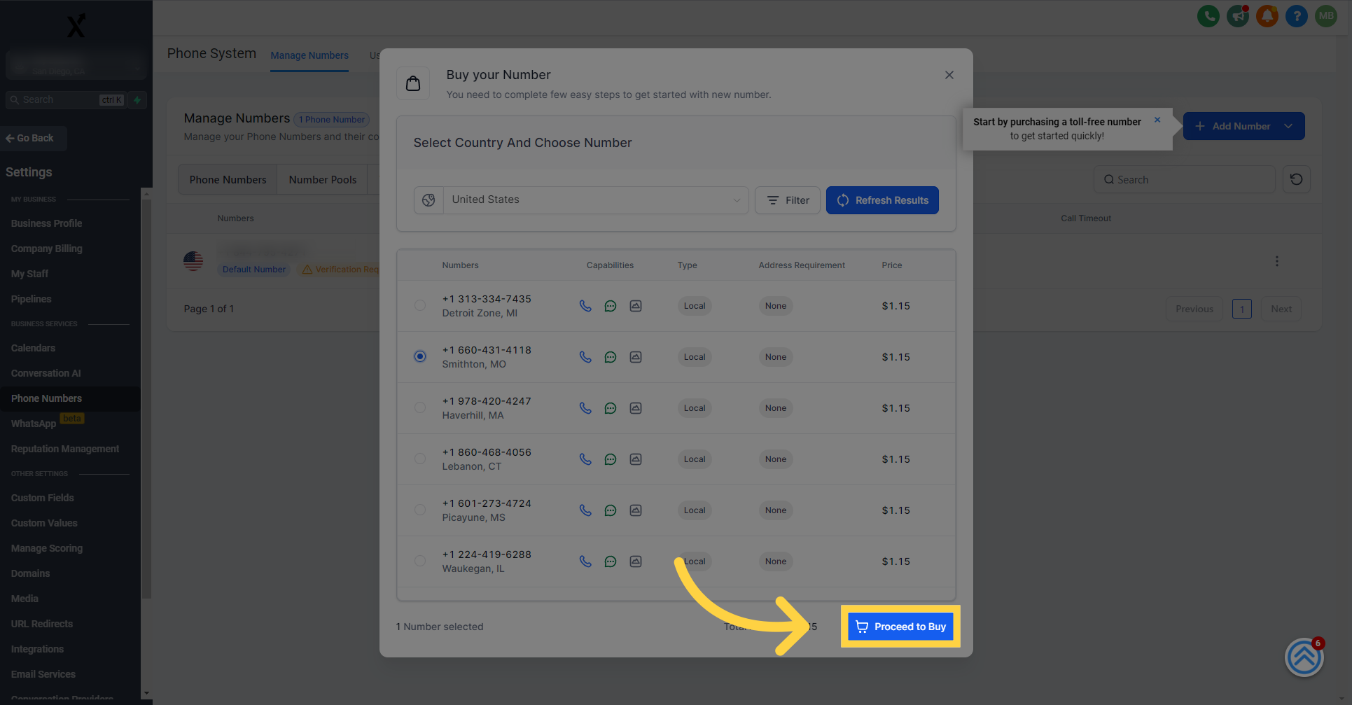Select radio for +1 860-468-4056
Screen dimensions: 1352x705
(420, 459)
